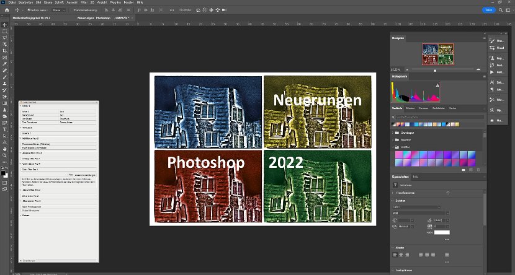515x275 pixels.
Task: Collapse the Absatz properties section
Action: (393, 248)
